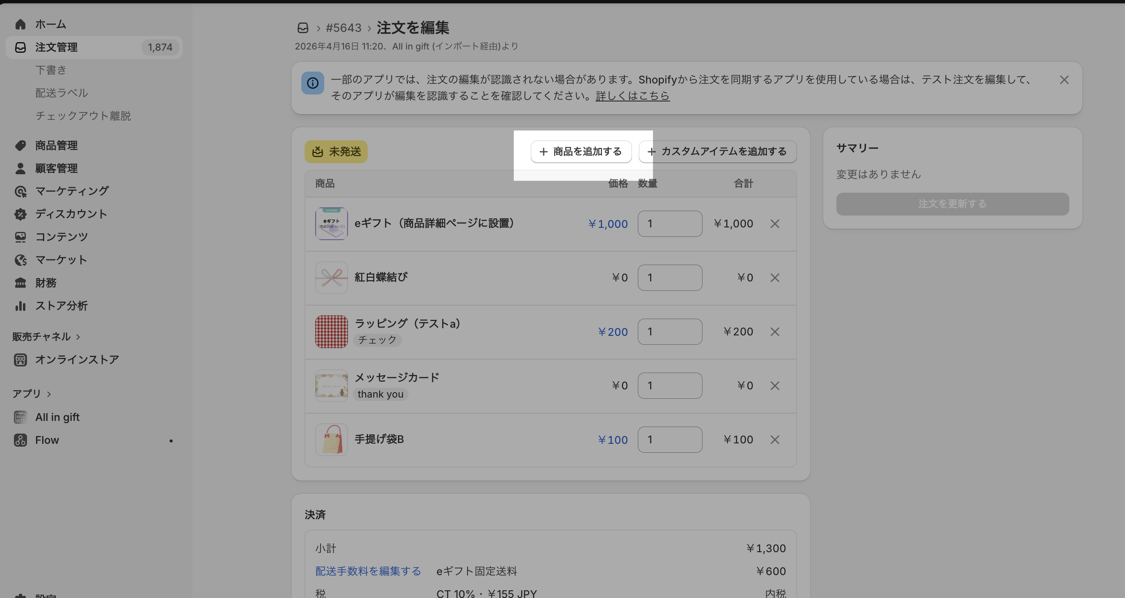
Task: Open マーケティング target icon
Action: pos(20,191)
